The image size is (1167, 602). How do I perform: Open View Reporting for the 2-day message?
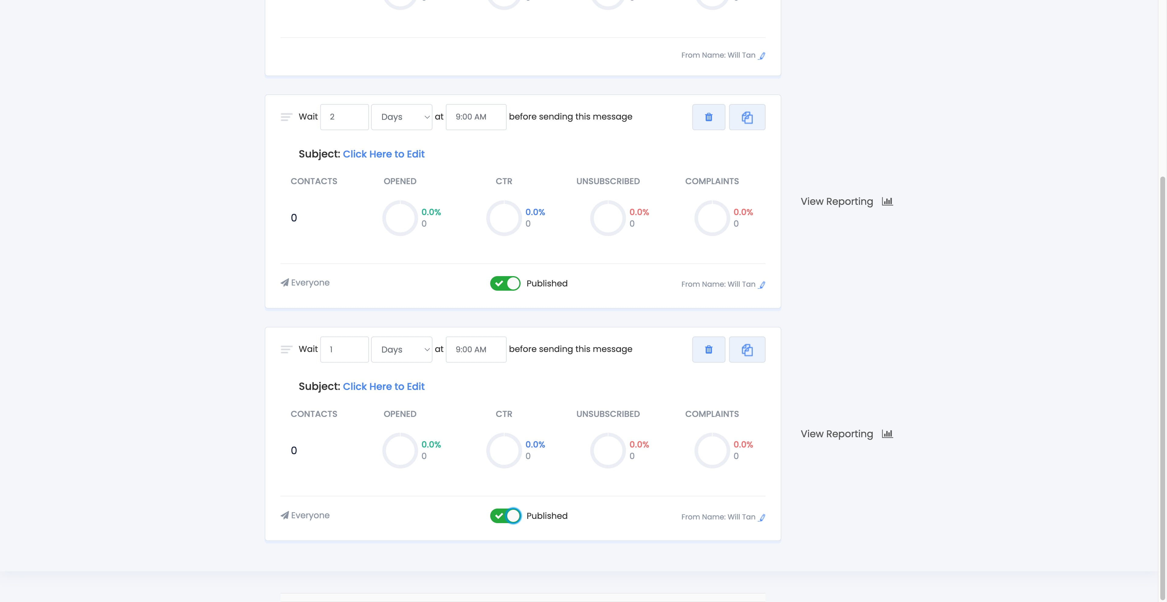click(x=846, y=202)
